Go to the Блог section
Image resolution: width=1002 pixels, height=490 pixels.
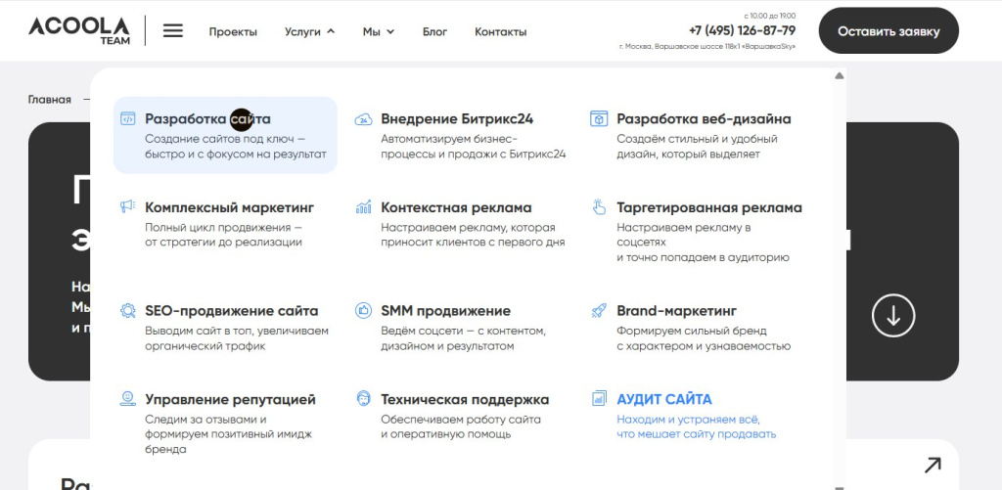pyautogui.click(x=434, y=31)
